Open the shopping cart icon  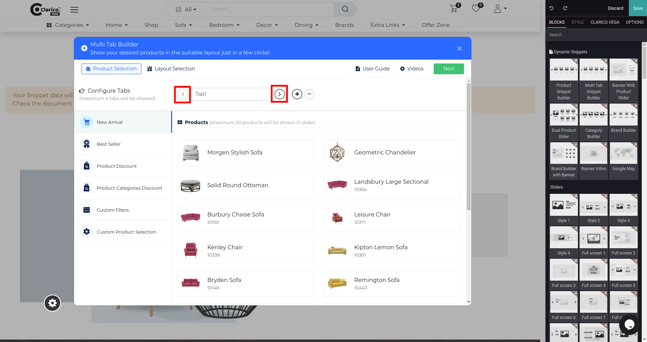tap(455, 8)
